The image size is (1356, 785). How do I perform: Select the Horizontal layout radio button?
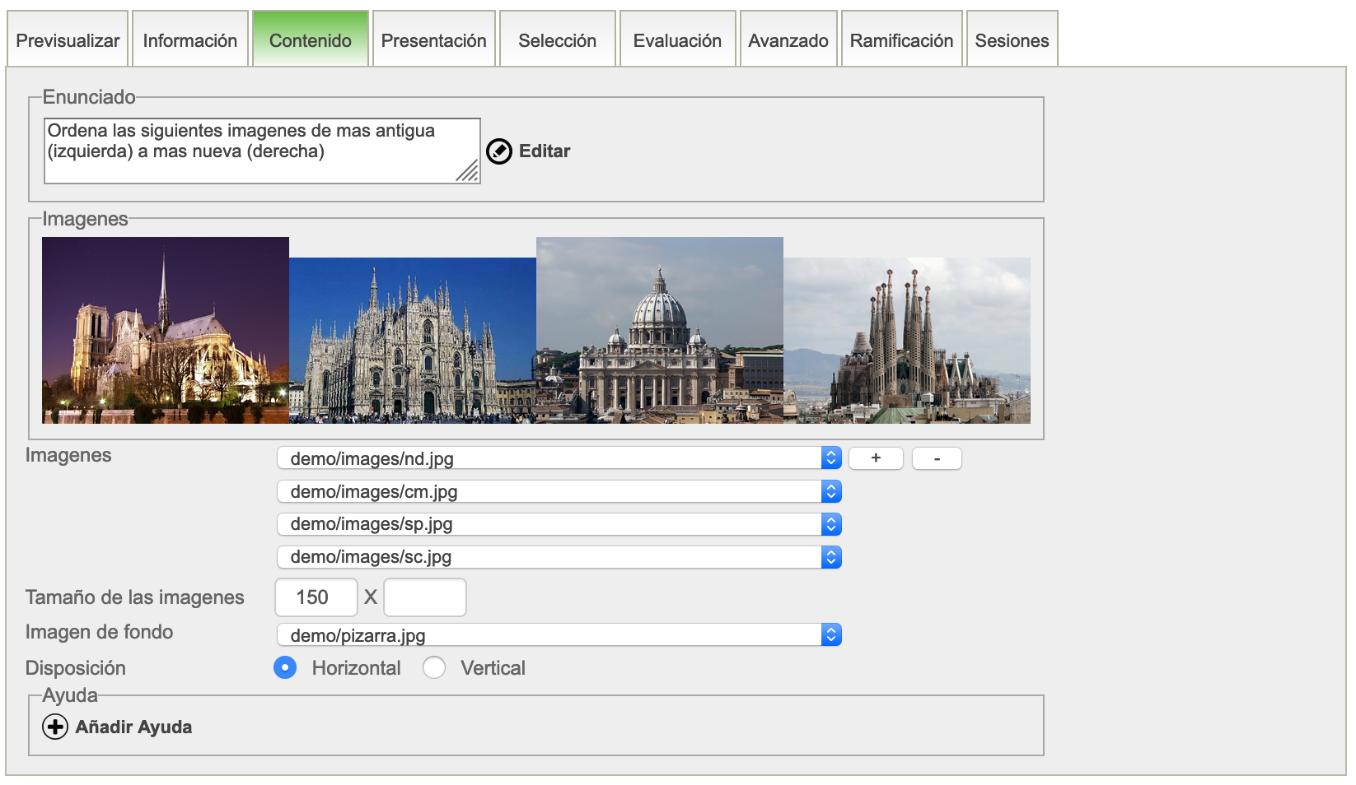(x=285, y=668)
